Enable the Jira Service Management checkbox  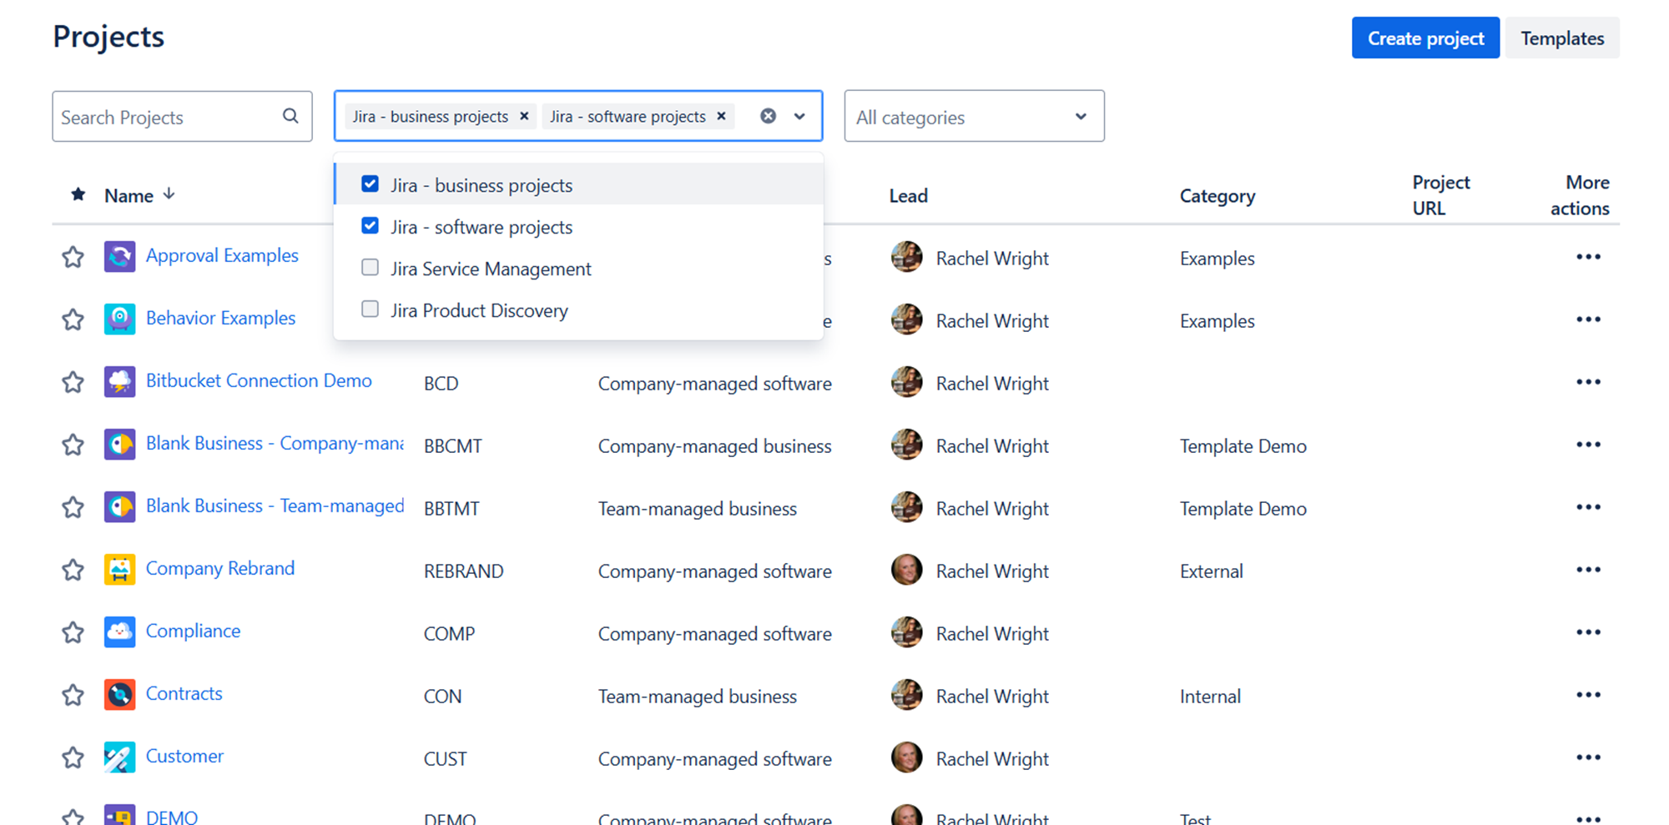(x=370, y=267)
